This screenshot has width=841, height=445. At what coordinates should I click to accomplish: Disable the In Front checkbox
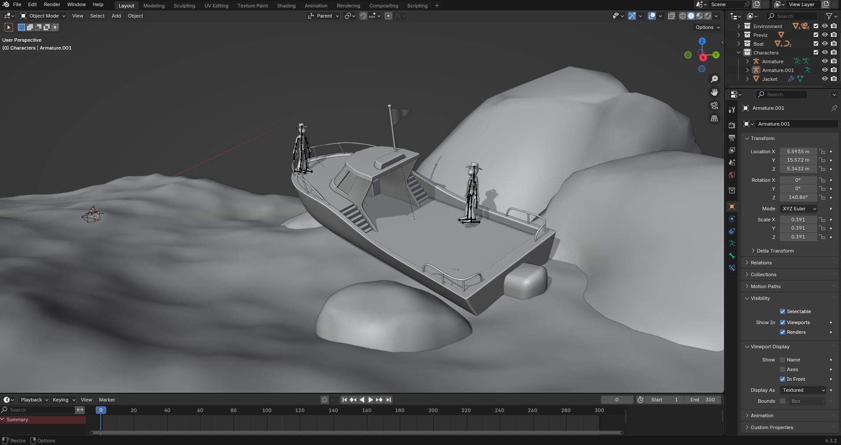tap(782, 379)
